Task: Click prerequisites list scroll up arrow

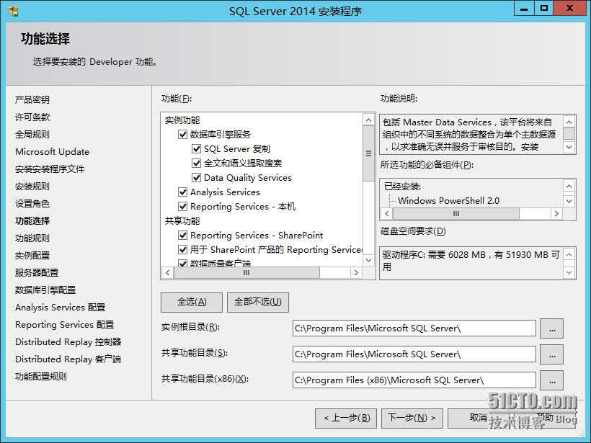Action: [x=569, y=186]
